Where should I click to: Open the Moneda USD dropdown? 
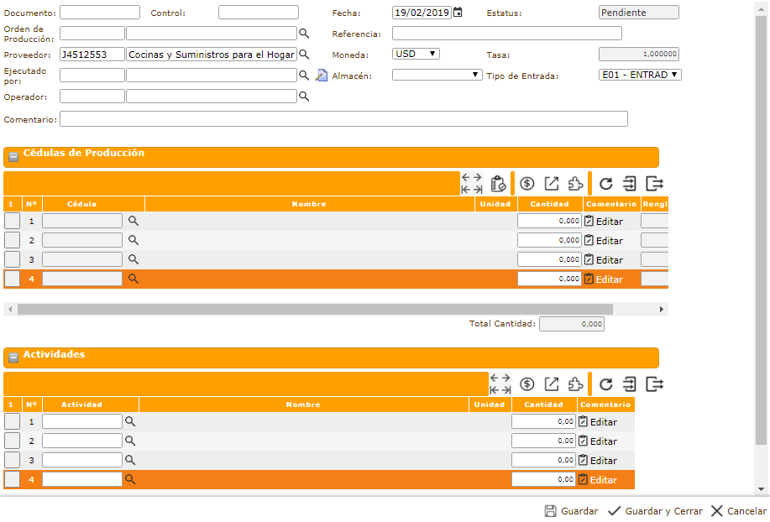(x=416, y=54)
